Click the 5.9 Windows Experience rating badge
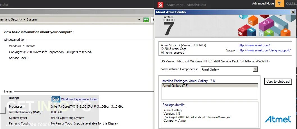The height and width of the screenshot is (129, 297). (x=56, y=99)
